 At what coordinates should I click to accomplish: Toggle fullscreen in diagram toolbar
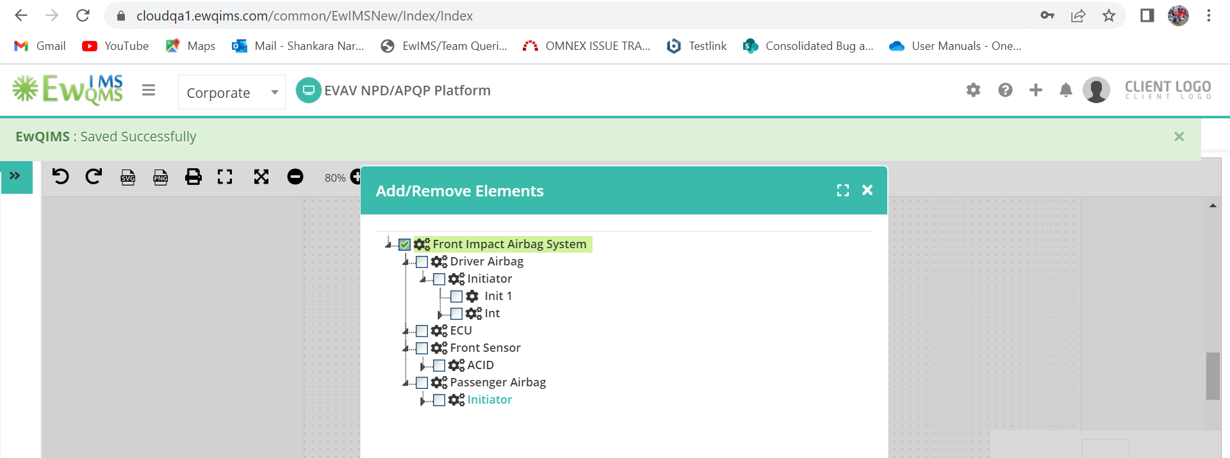tap(225, 177)
